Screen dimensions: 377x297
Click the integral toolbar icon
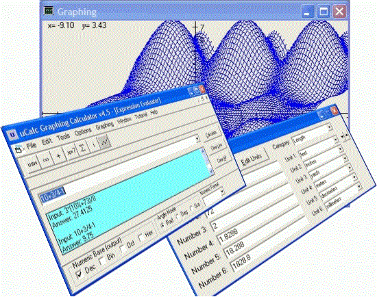(x=93, y=145)
